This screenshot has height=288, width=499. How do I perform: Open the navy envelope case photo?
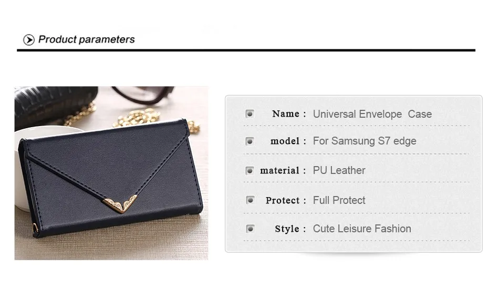tap(111, 173)
